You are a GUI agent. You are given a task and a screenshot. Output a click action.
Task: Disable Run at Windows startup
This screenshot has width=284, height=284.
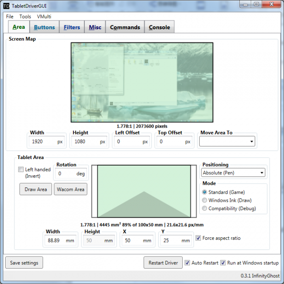pos(223,263)
